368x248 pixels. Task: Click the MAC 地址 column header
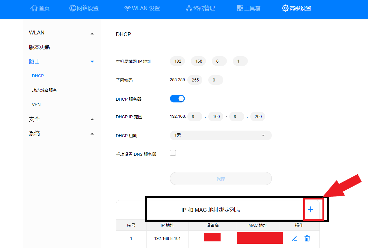pyautogui.click(x=258, y=225)
